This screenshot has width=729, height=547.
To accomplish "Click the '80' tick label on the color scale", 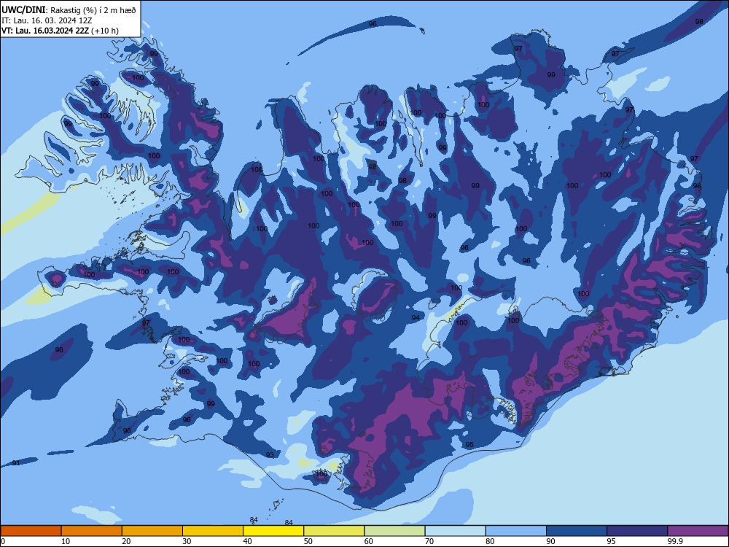I will point(490,541).
